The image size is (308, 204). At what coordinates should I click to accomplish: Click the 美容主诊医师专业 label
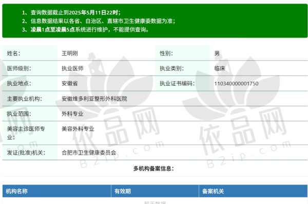click(x=26, y=133)
